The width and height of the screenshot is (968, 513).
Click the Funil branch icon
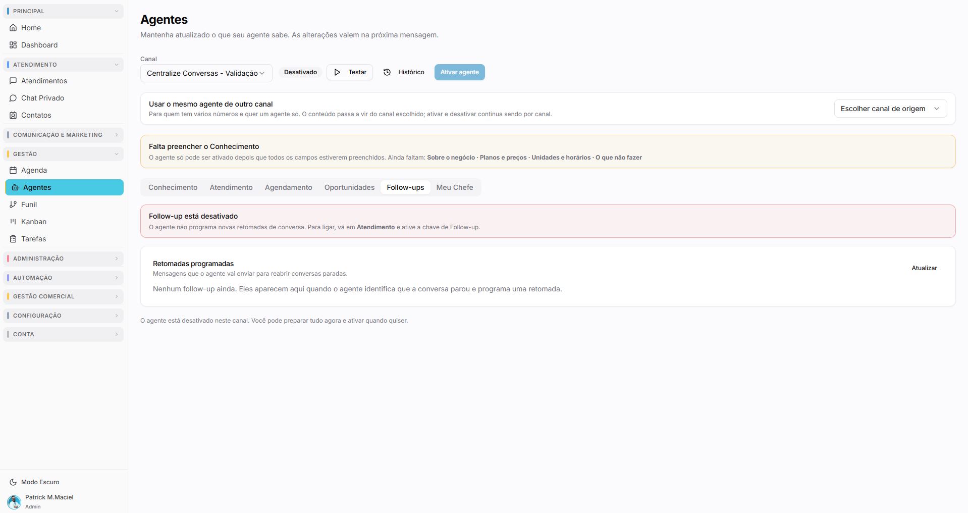13,204
